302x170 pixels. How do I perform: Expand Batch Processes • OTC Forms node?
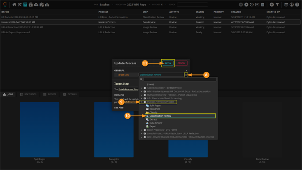pyautogui.click(x=142, y=130)
